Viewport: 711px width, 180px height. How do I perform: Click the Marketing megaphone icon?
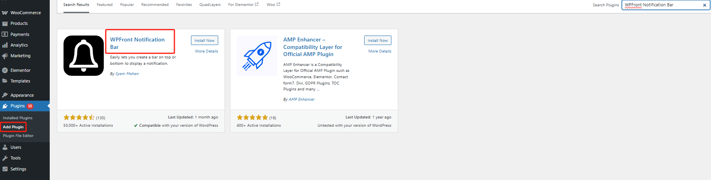[x=5, y=56]
